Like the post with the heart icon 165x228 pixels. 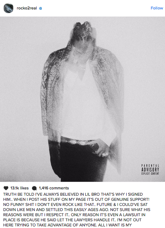(6, 188)
